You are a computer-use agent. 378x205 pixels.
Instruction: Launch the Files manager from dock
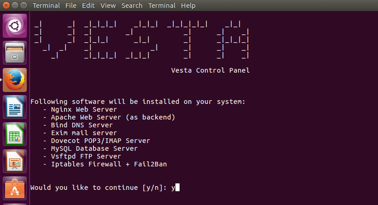pyautogui.click(x=15, y=53)
